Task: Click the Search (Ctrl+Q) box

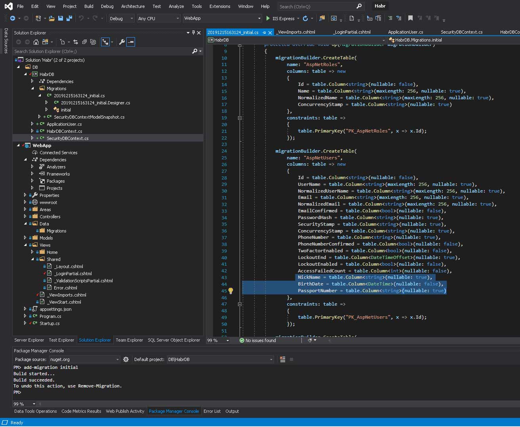Action: pos(321,6)
